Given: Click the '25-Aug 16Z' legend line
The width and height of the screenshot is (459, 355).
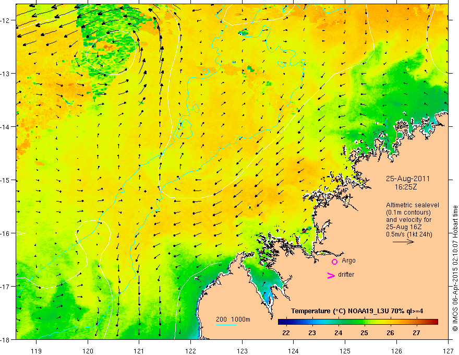Looking at the screenshot, I should [x=403, y=227].
